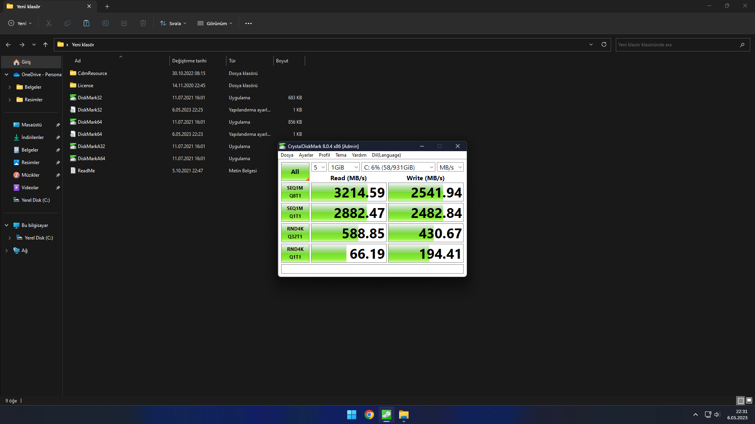The height and width of the screenshot is (424, 755).
Task: Open the Profil menu in CrystalDiskMark
Action: [324, 155]
